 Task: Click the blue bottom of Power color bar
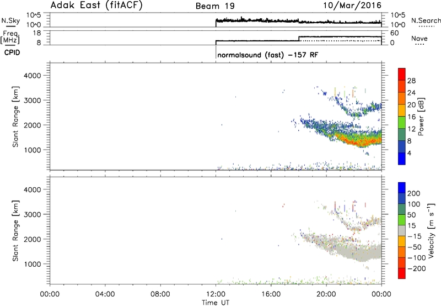(402, 159)
